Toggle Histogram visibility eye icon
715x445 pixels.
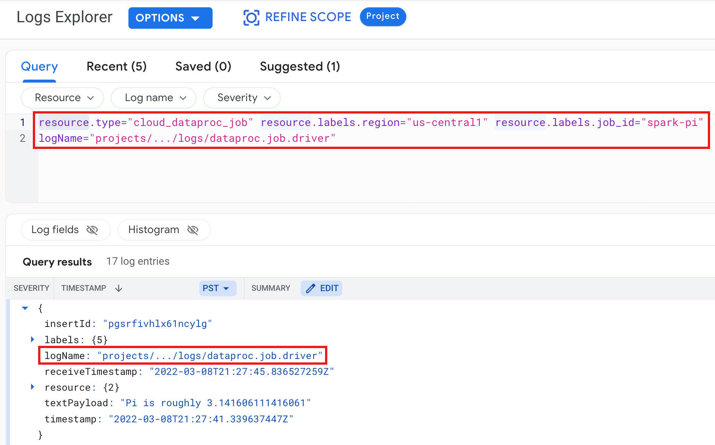pyautogui.click(x=193, y=230)
